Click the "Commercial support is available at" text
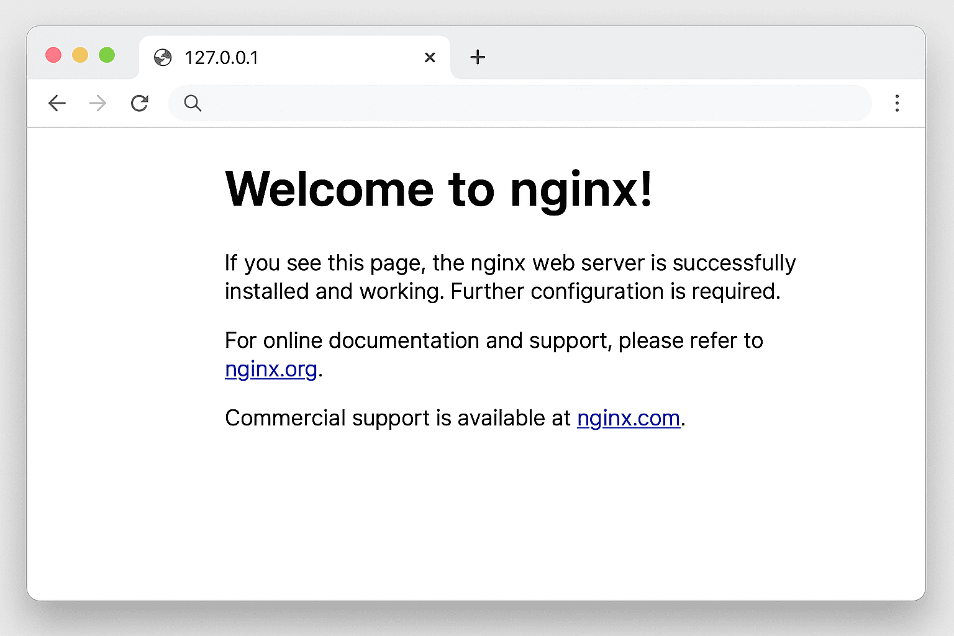Viewport: 954px width, 636px height. (x=397, y=418)
